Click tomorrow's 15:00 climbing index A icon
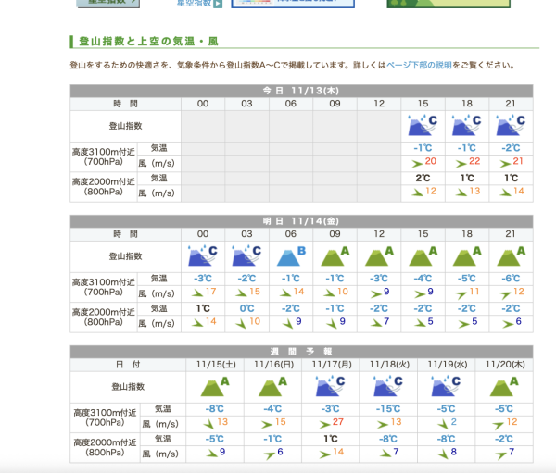 (423, 255)
